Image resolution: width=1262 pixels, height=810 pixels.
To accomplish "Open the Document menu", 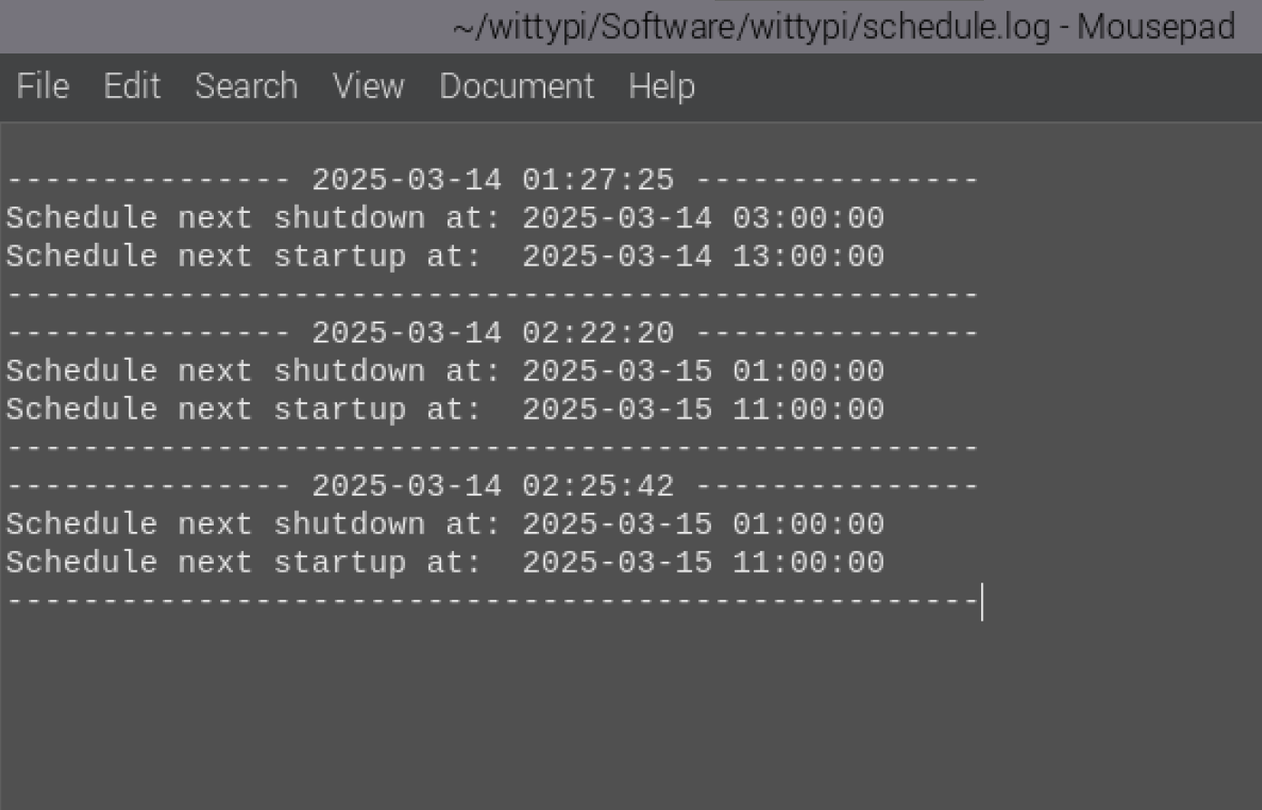I will click(x=516, y=86).
